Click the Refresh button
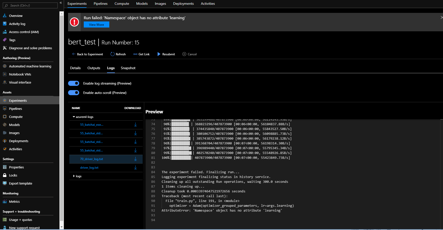This screenshot has height=230, width=443. coord(118,54)
